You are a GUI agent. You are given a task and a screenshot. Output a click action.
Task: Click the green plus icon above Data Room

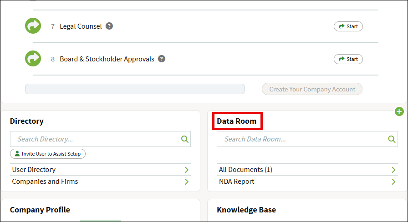399,112
